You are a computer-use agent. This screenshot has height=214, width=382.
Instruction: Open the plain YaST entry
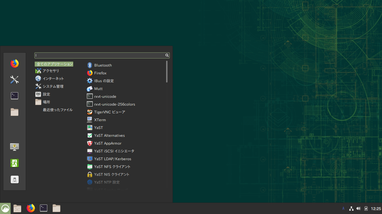pos(95,128)
